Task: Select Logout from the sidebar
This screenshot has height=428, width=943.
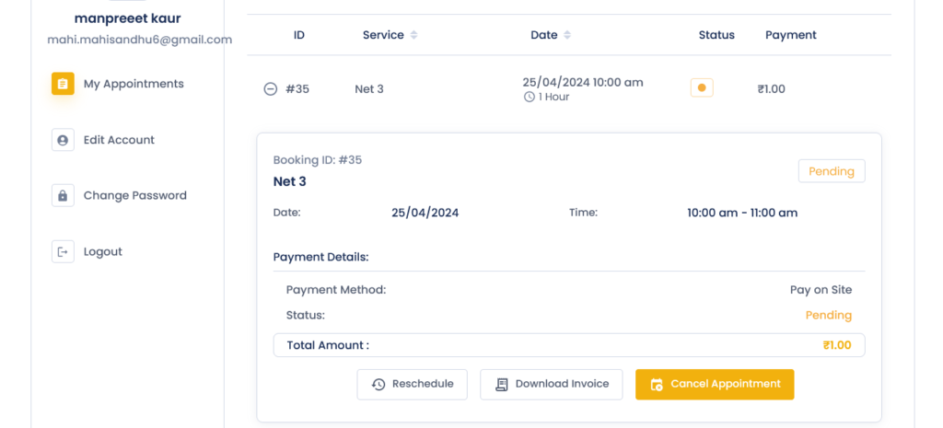Action: 102,251
